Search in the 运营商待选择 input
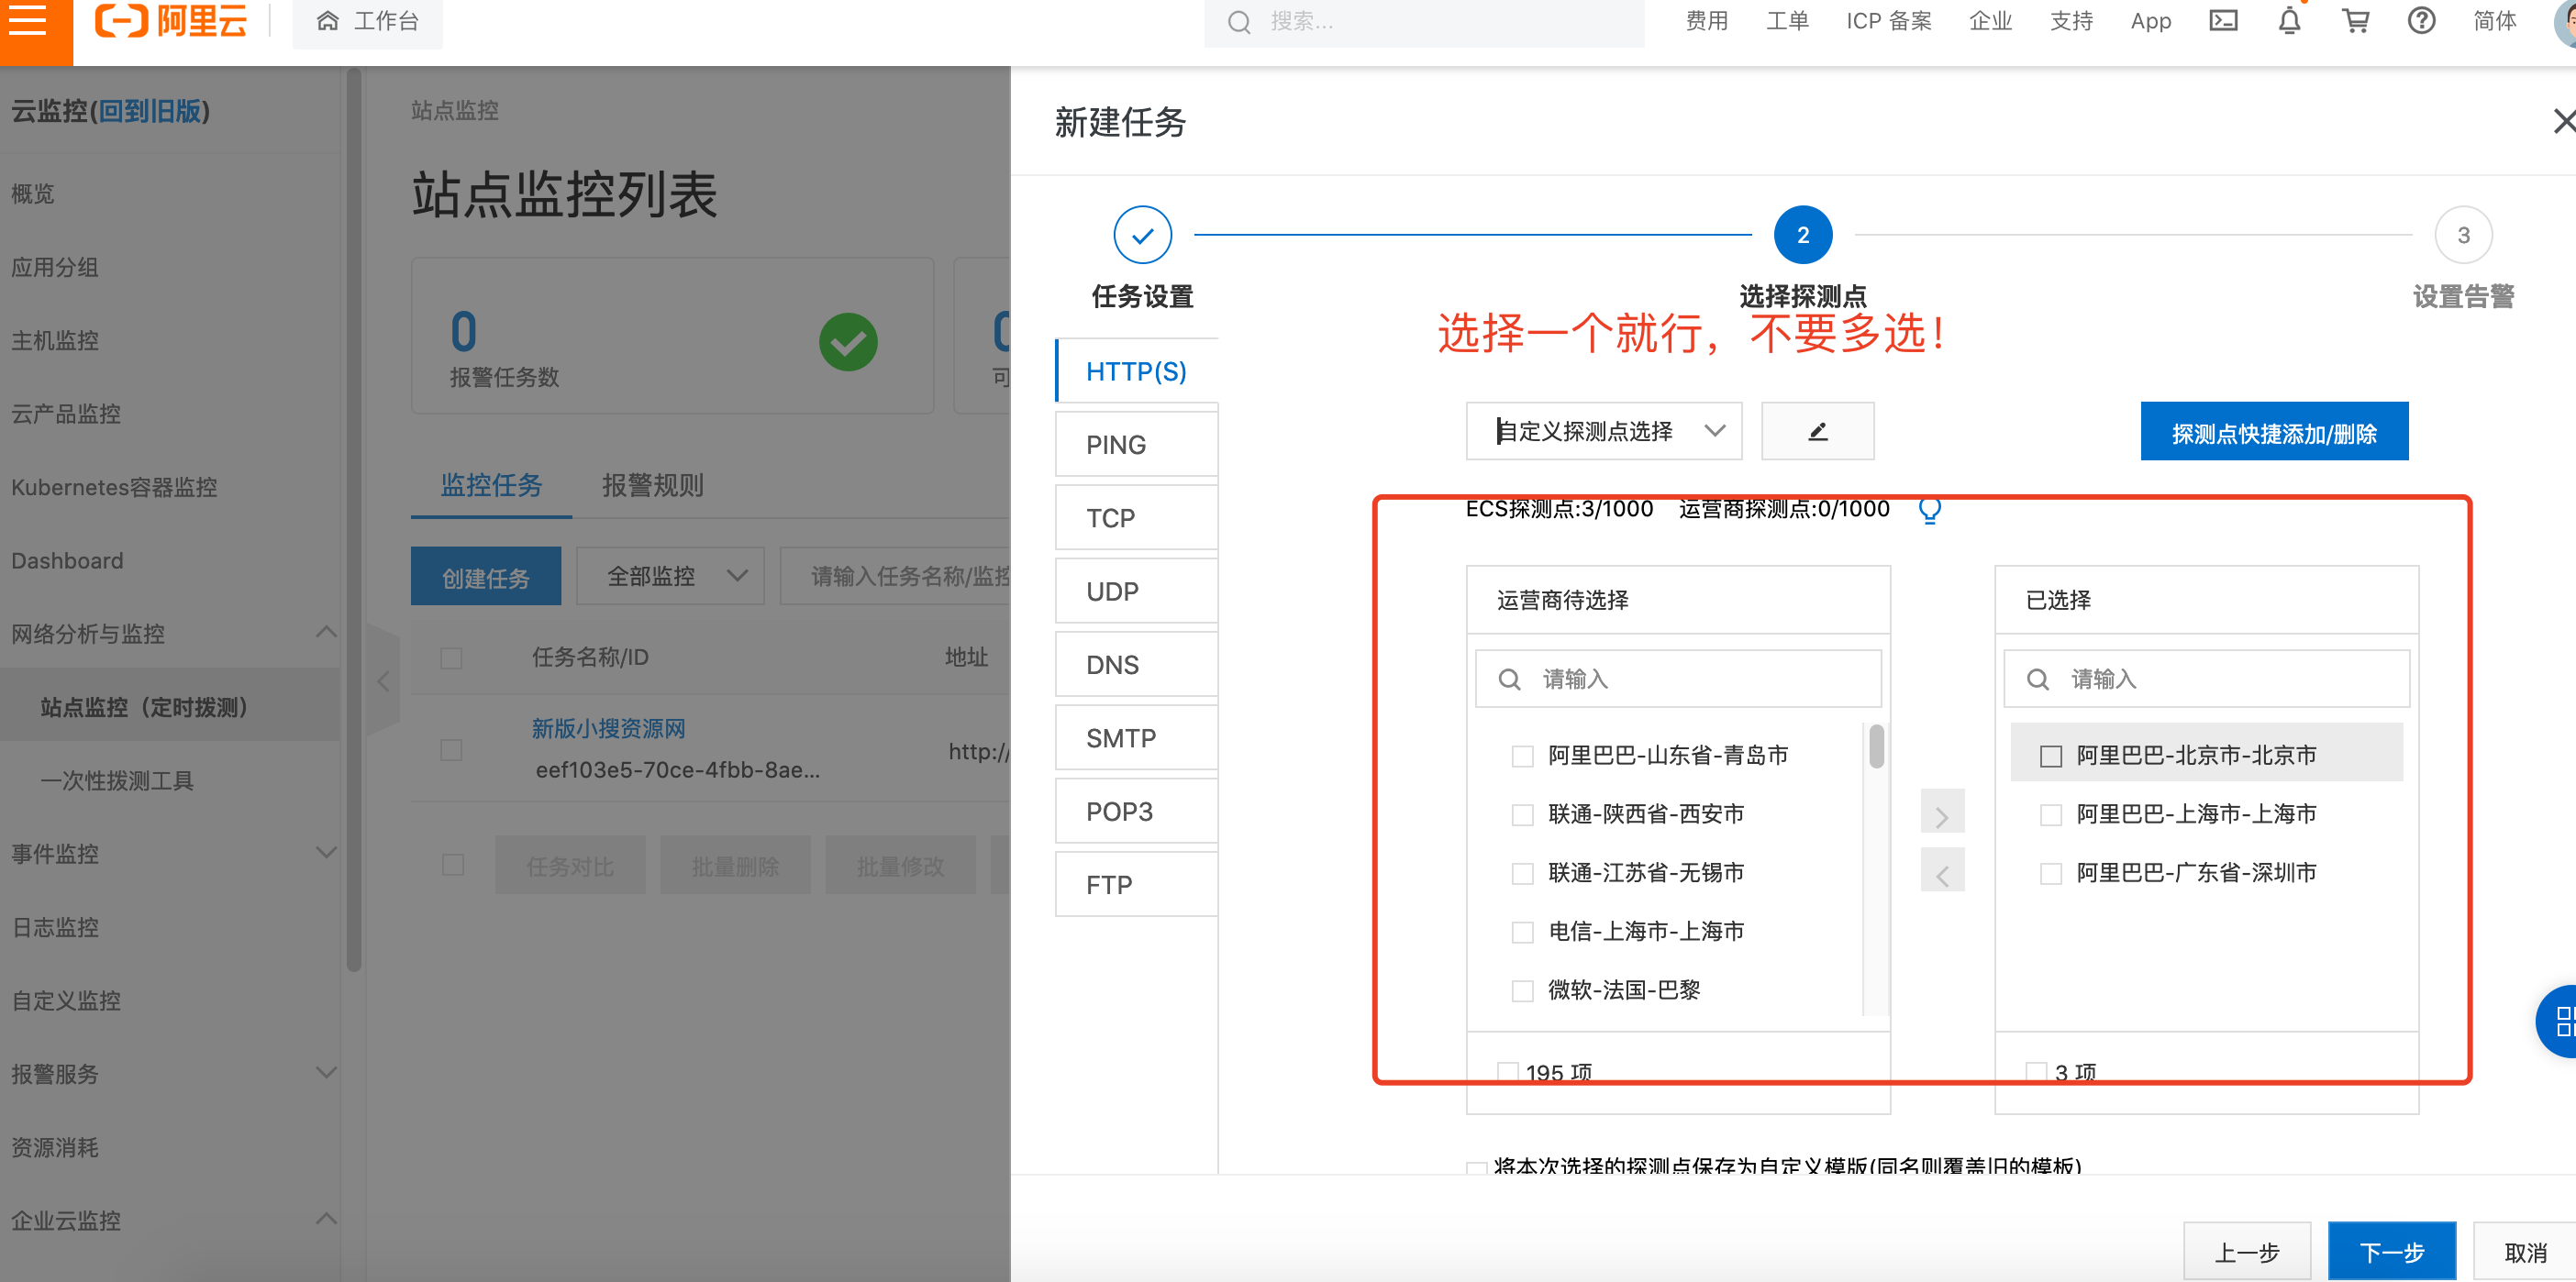The height and width of the screenshot is (1282, 2576). coord(1677,679)
